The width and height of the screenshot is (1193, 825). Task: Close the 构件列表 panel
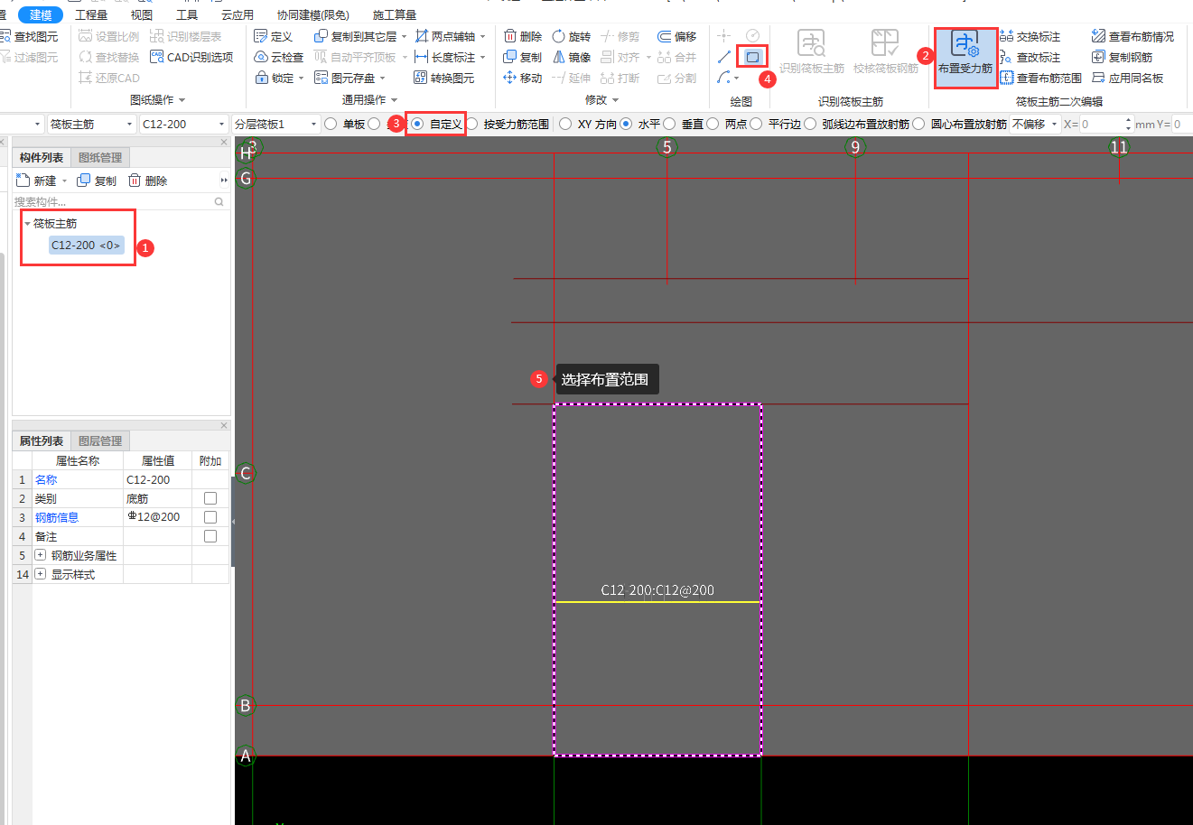pyautogui.click(x=224, y=142)
